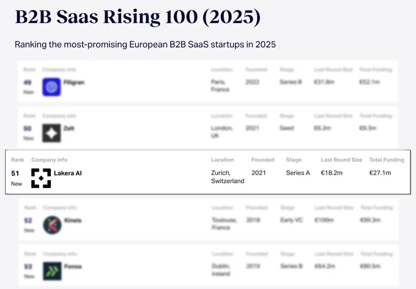The height and width of the screenshot is (289, 416).
Task: Click the €18.2m last round value
Action: tap(332, 173)
